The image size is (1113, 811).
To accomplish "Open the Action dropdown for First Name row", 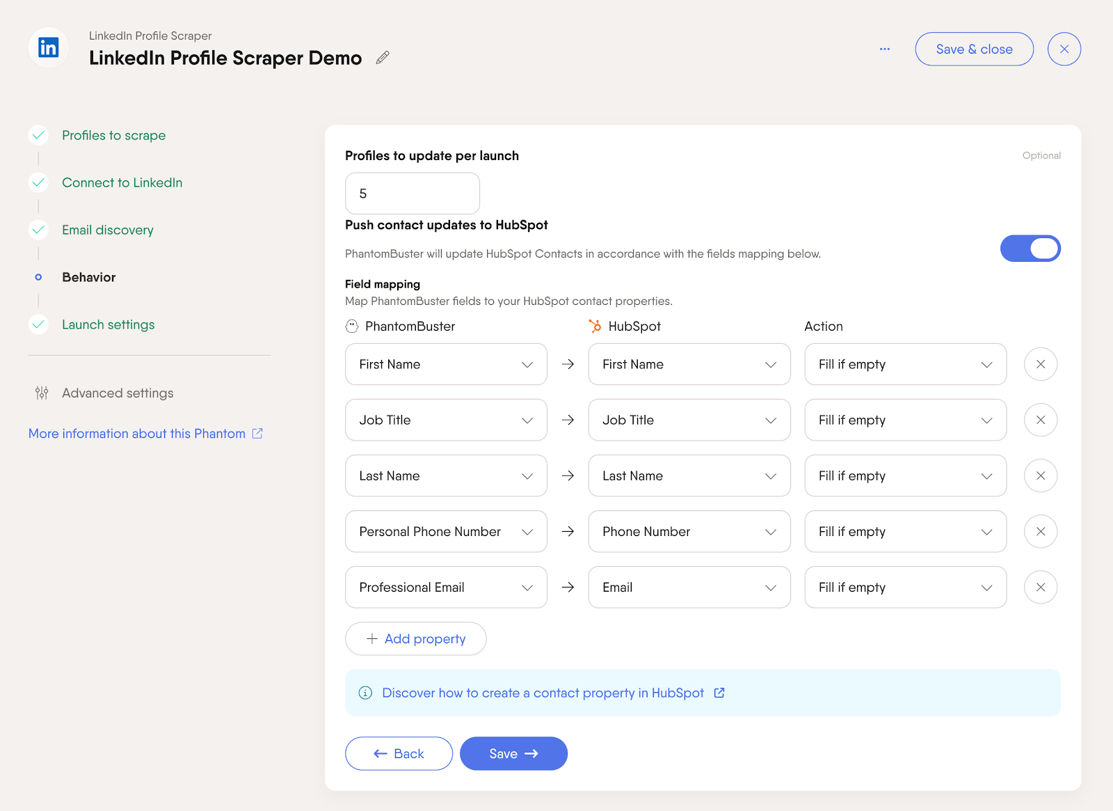I will pyautogui.click(x=906, y=364).
